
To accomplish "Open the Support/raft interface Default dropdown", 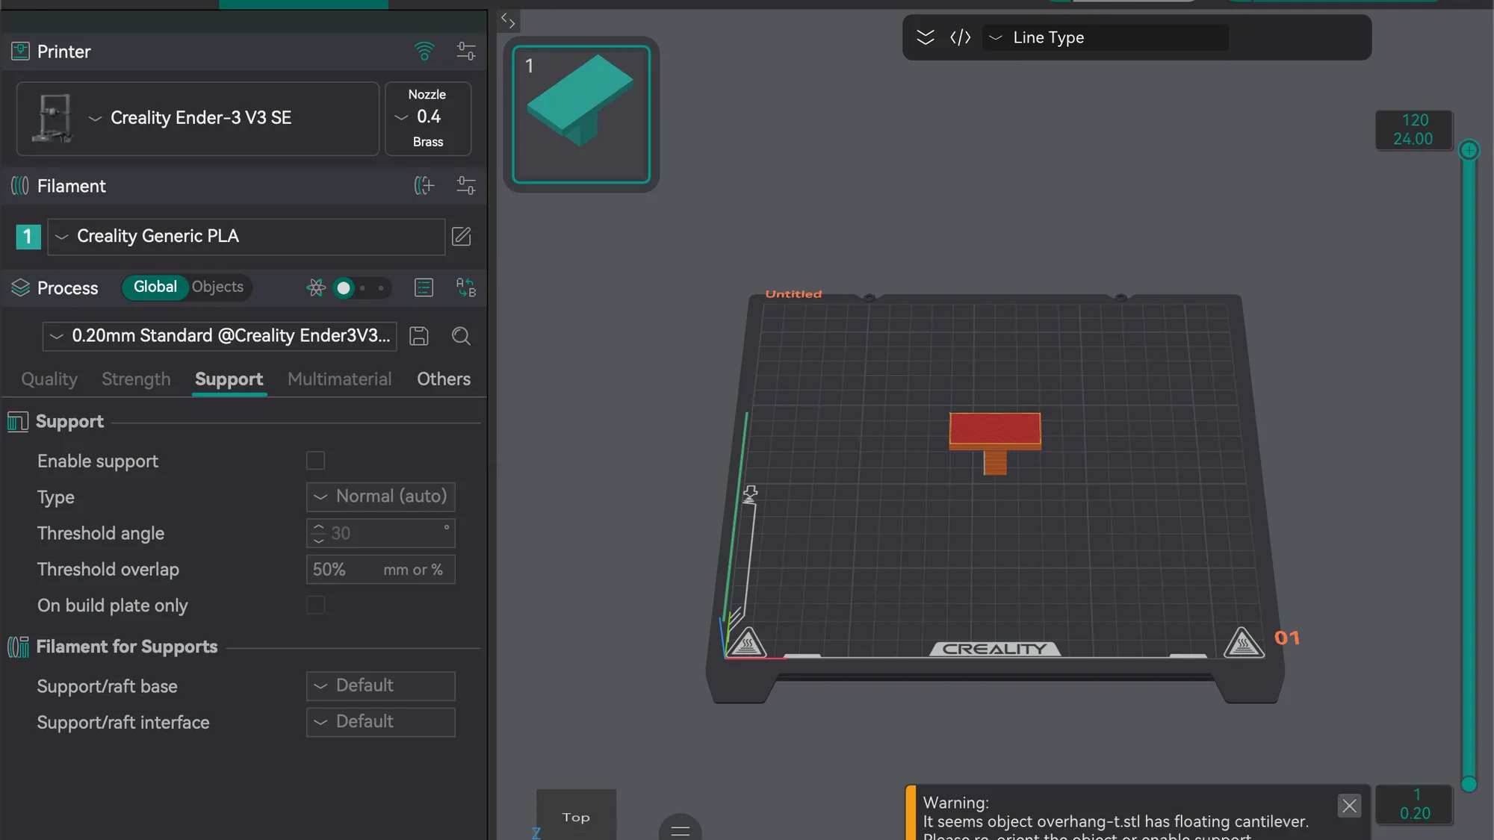I will click(x=380, y=722).
